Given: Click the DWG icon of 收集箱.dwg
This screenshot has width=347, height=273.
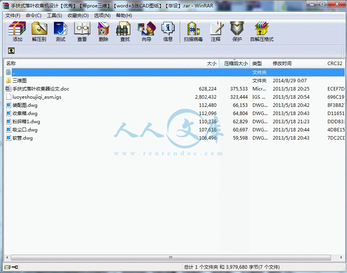Looking at the screenshot, I should pos(9,113).
